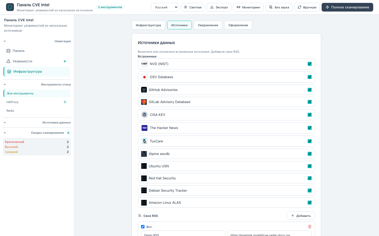Select Все инструменты in the stack list
Screen dimensions: 379x236
tap(37, 93)
